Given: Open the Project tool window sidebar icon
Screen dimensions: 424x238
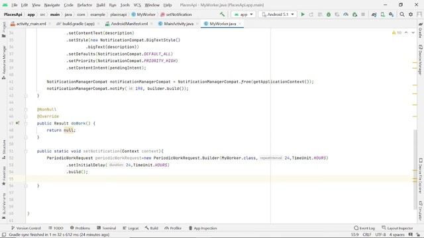Looking at the screenshot, I should pos(4,29).
